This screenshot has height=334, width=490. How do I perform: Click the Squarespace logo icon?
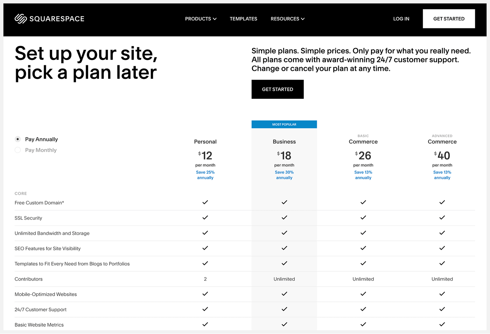21,19
